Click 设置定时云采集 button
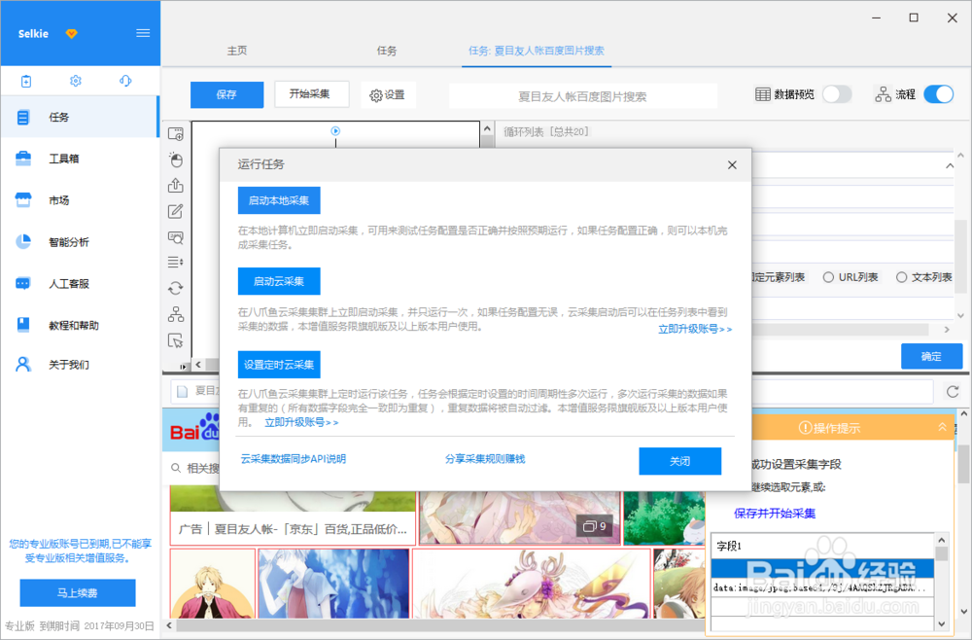The image size is (972, 640). 279,365
